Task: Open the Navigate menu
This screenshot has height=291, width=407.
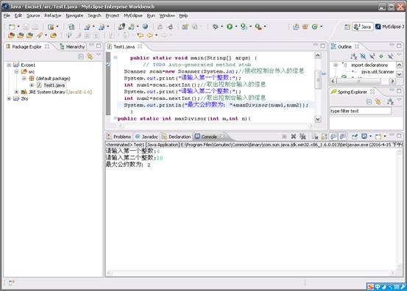Action: (x=74, y=15)
